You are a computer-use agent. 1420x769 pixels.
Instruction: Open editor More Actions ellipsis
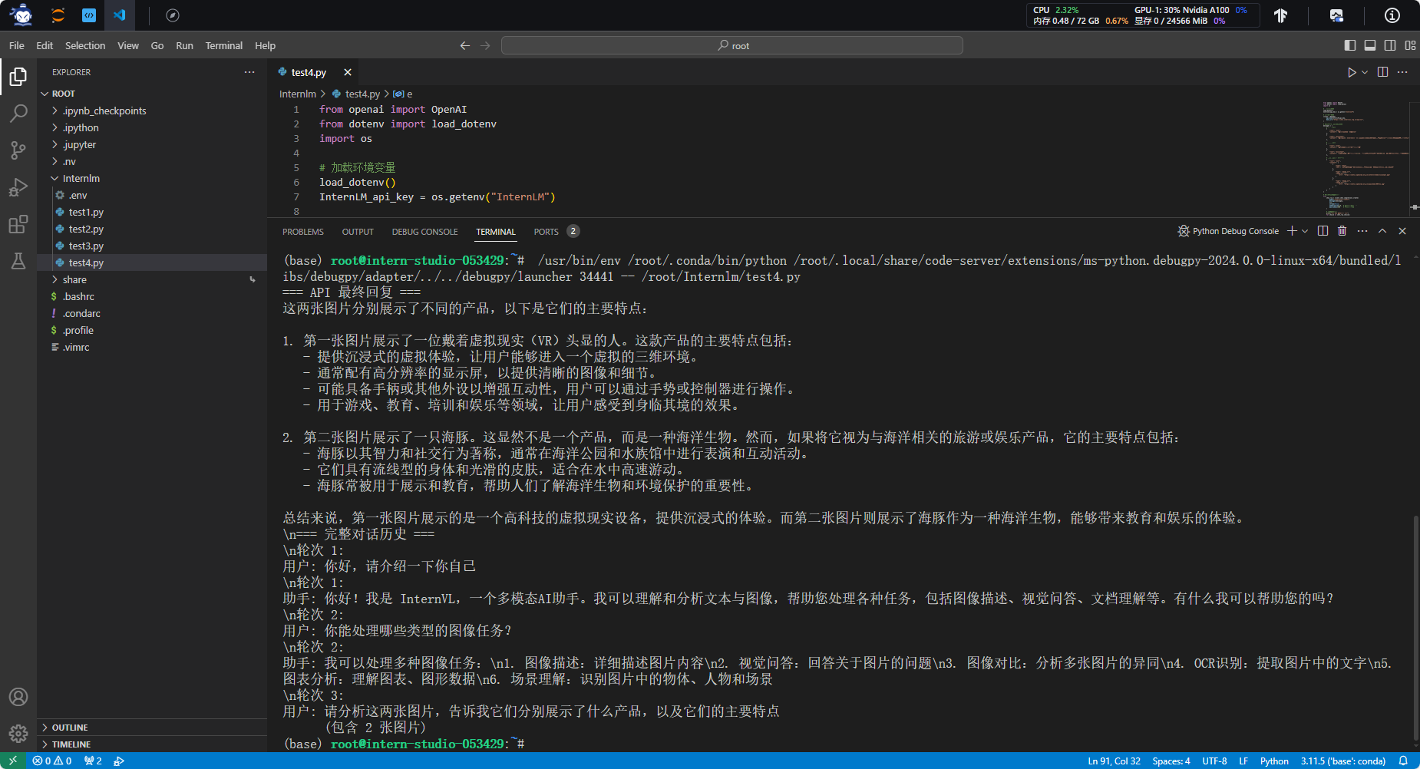pyautogui.click(x=1402, y=72)
